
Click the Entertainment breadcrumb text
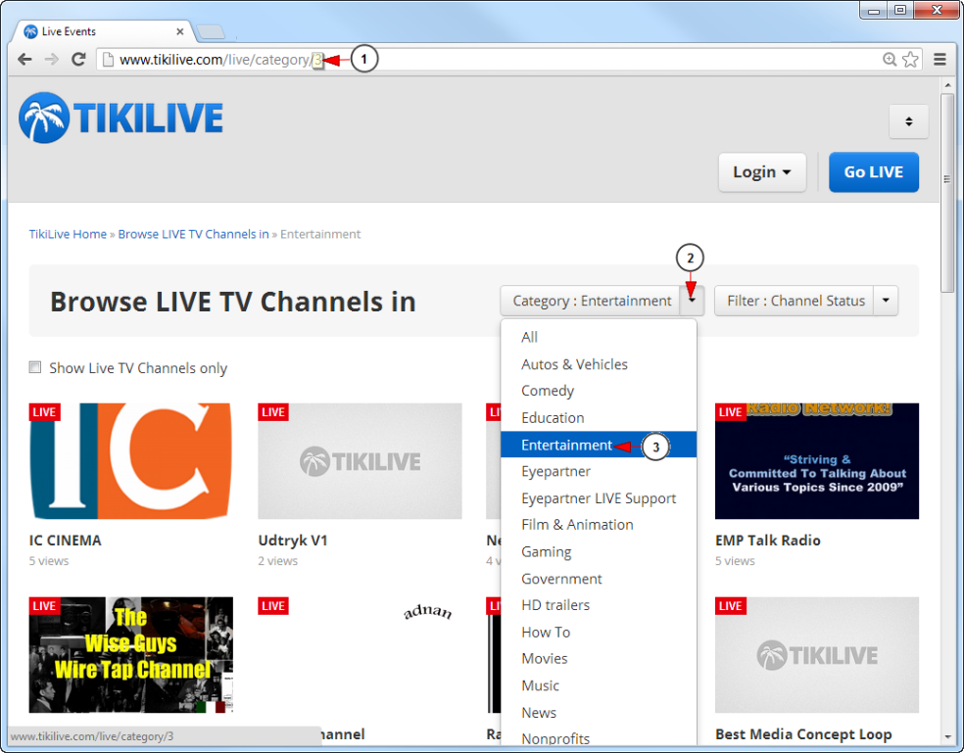[320, 234]
